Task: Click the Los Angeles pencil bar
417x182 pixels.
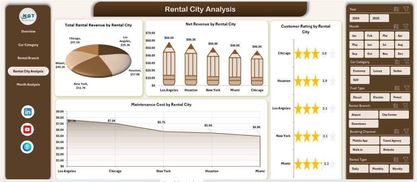Action: pos(169,64)
